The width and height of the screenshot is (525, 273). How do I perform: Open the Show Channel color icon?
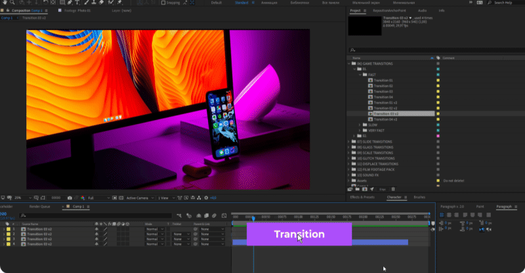83,198
